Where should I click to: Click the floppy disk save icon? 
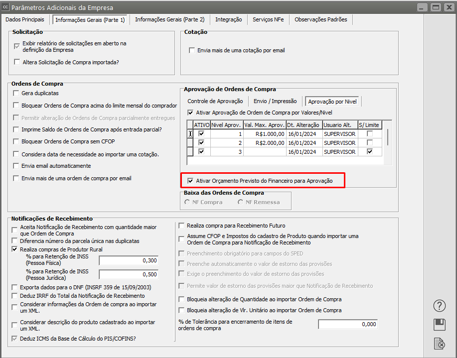pyautogui.click(x=439, y=325)
